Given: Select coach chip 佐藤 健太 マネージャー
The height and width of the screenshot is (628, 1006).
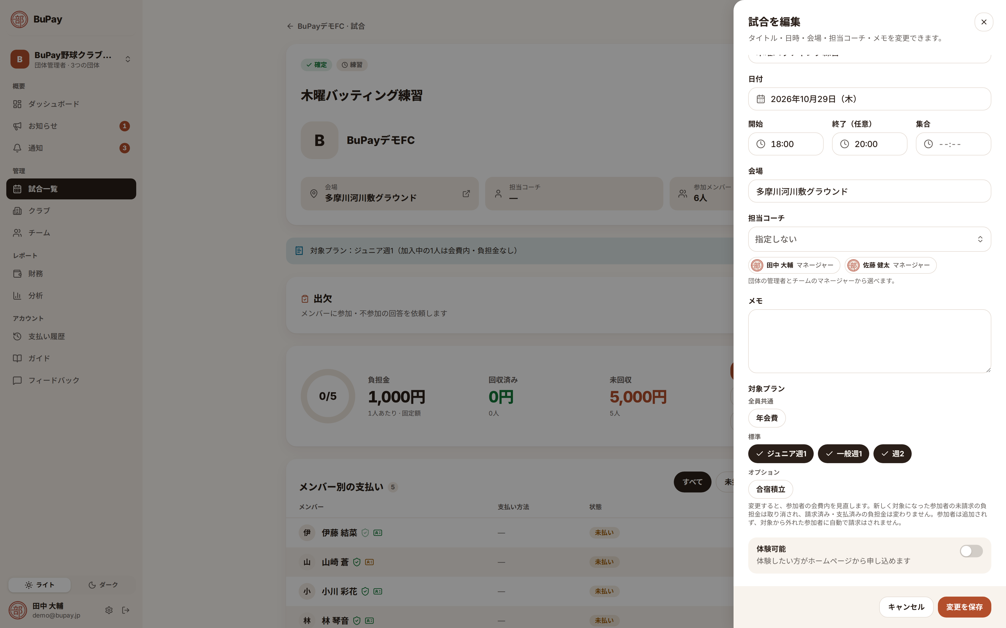Looking at the screenshot, I should (890, 265).
